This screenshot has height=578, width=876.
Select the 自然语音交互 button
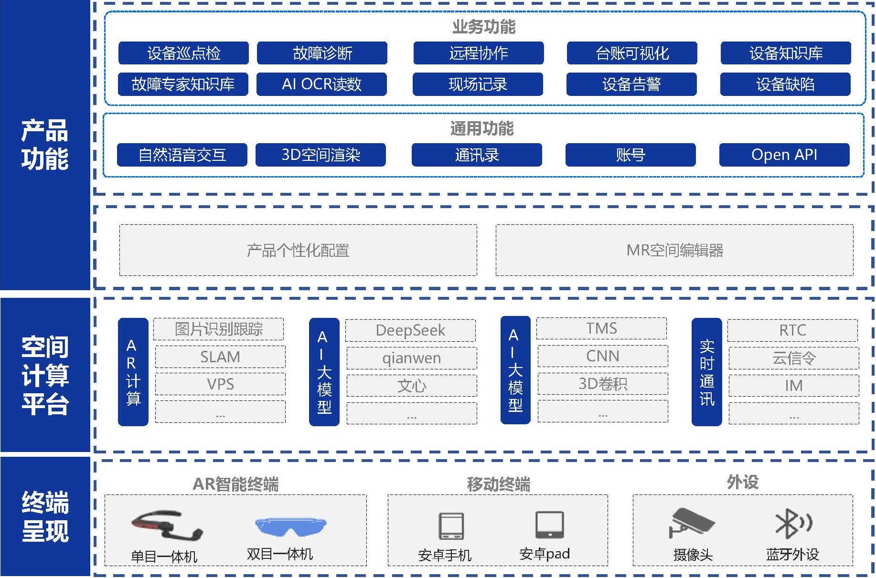182,155
